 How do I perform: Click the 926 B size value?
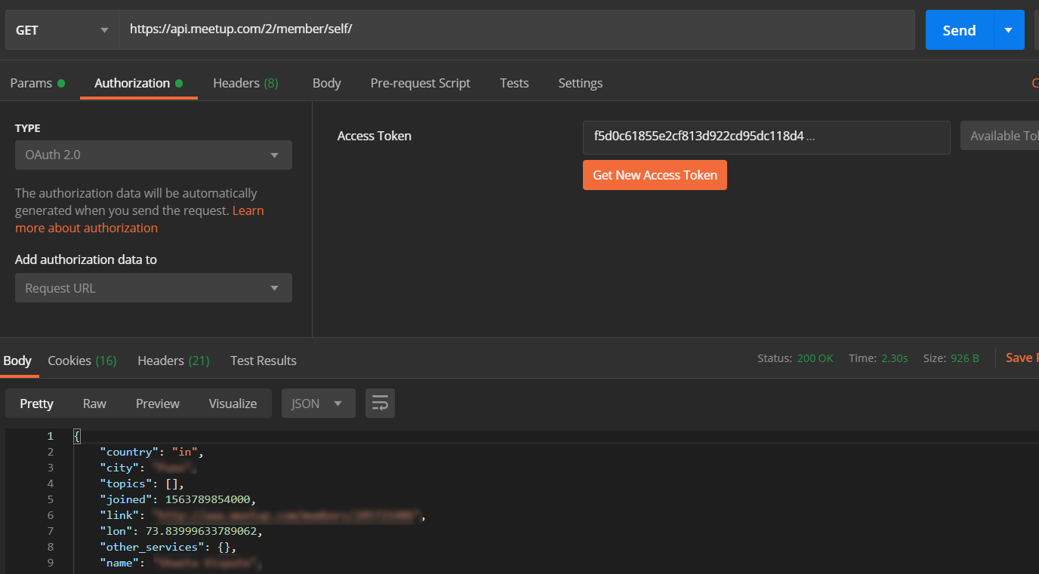(x=965, y=358)
